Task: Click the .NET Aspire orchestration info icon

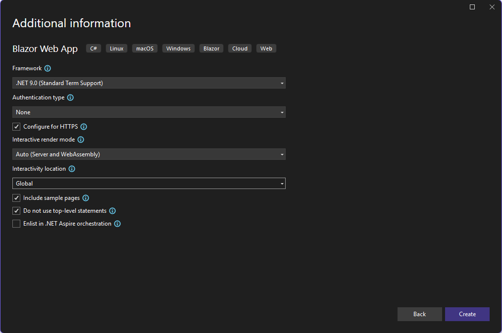Action: [x=117, y=224]
